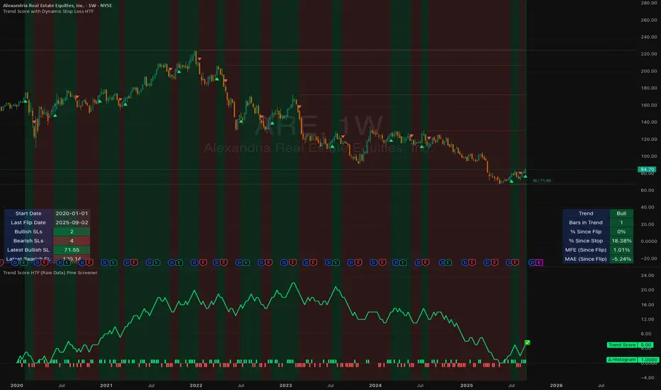
Task: Select the Trend Score HTF (Raw Data) Pine Screener legend
Action: (50, 273)
